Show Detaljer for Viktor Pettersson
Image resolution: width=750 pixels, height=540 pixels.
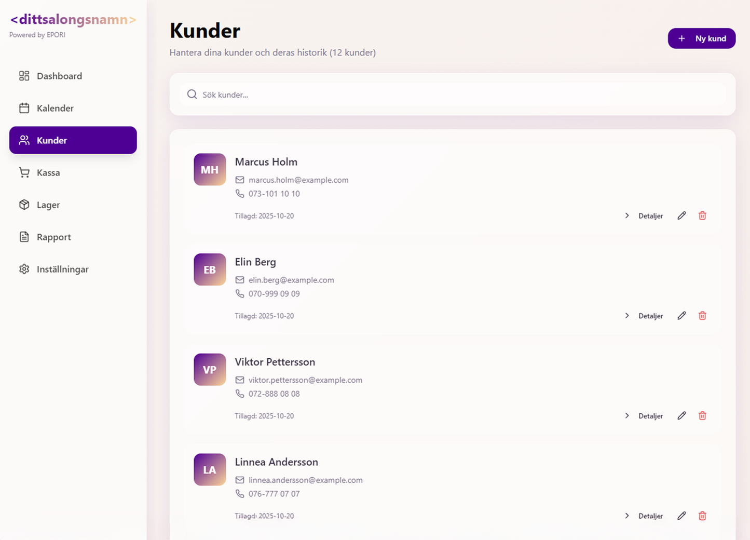644,416
